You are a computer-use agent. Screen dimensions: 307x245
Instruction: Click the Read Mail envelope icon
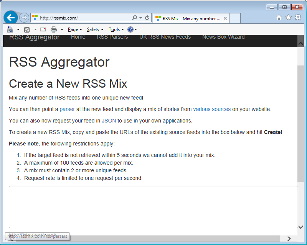click(x=43, y=29)
